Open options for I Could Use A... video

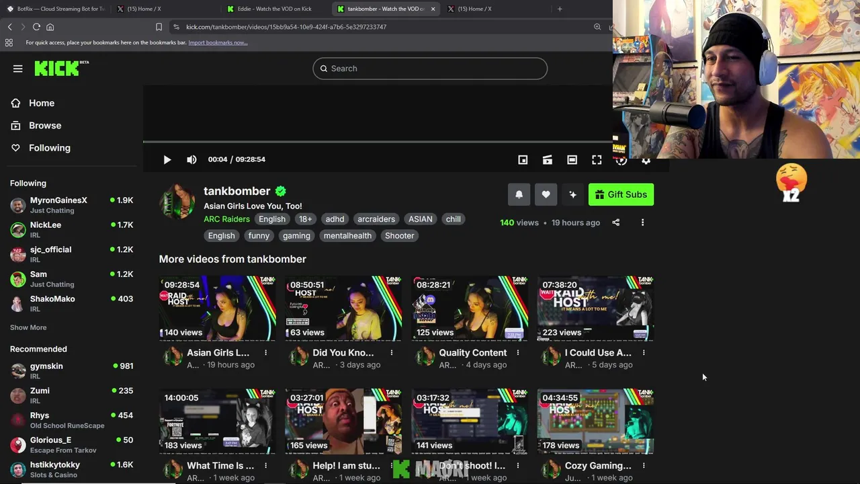point(644,353)
